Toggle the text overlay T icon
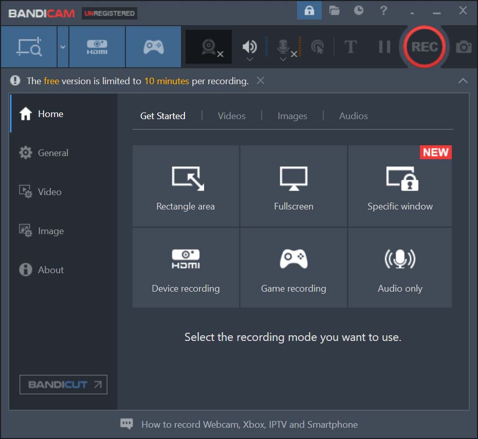Viewport: 478px width, 439px height. click(x=350, y=47)
